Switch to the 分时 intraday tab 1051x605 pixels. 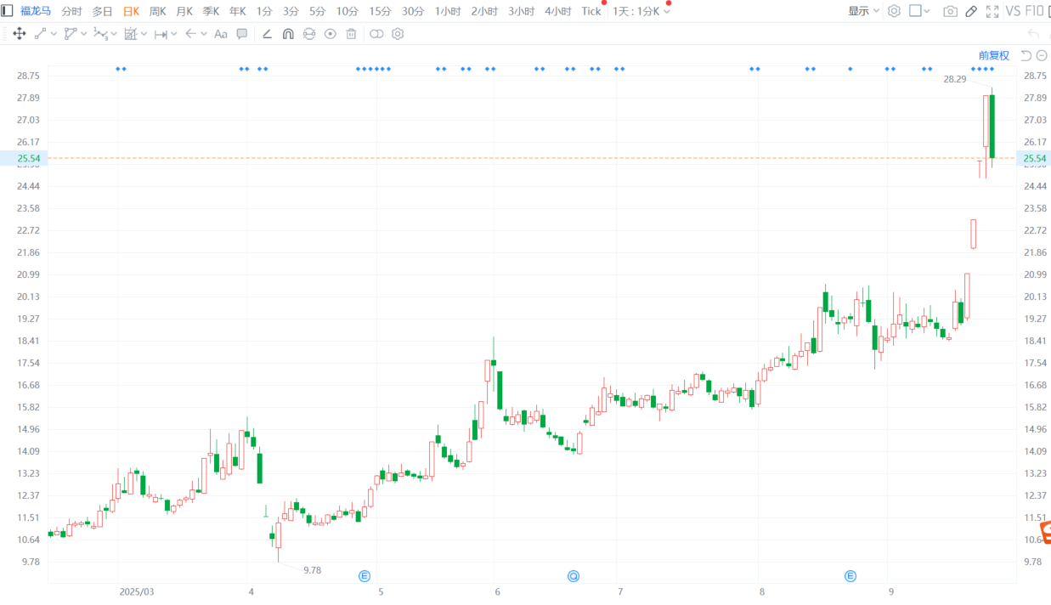pos(72,11)
